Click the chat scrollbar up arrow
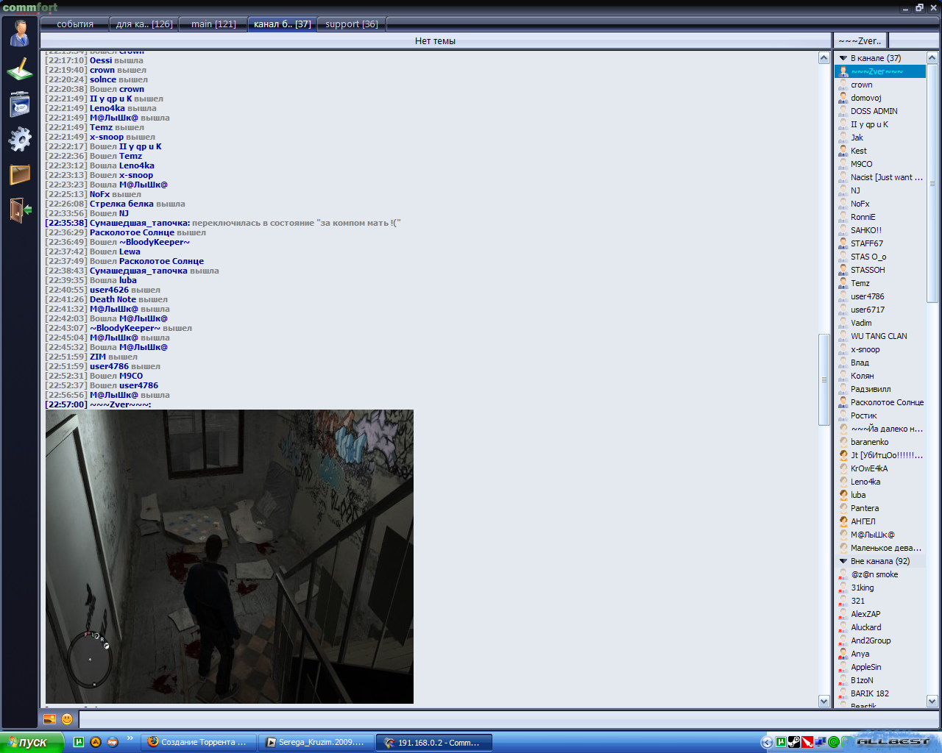The height and width of the screenshot is (753, 942). coord(824,57)
